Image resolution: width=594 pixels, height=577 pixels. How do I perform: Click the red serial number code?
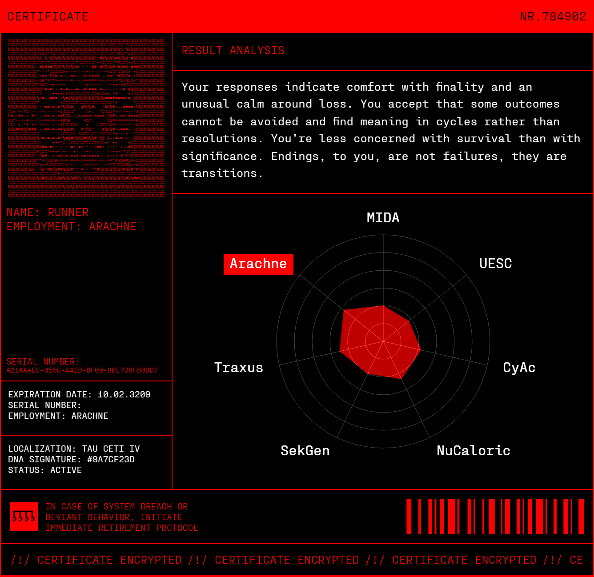pos(82,370)
